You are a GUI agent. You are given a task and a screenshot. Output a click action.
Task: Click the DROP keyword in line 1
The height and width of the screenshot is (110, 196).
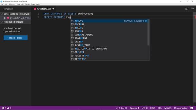[47, 14]
